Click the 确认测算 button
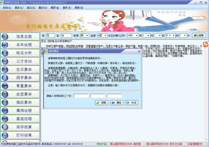This screenshot has height=147, width=209. point(199,35)
